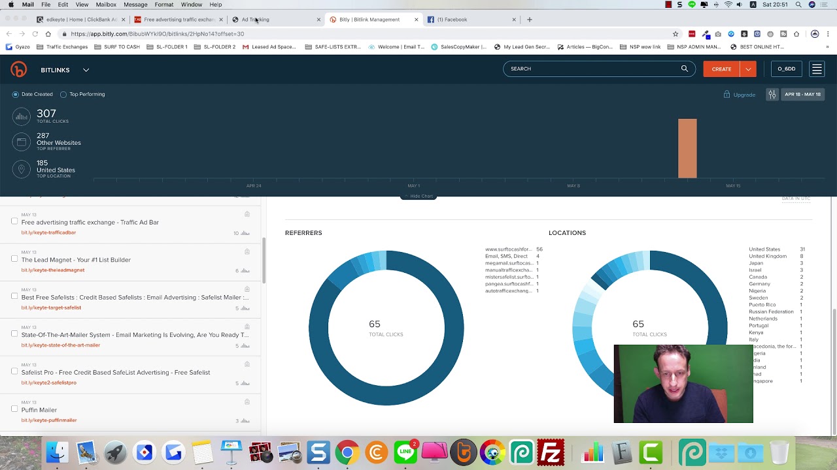The width and height of the screenshot is (837, 470).
Task: Click the search magnifier icon
Action: (x=685, y=69)
